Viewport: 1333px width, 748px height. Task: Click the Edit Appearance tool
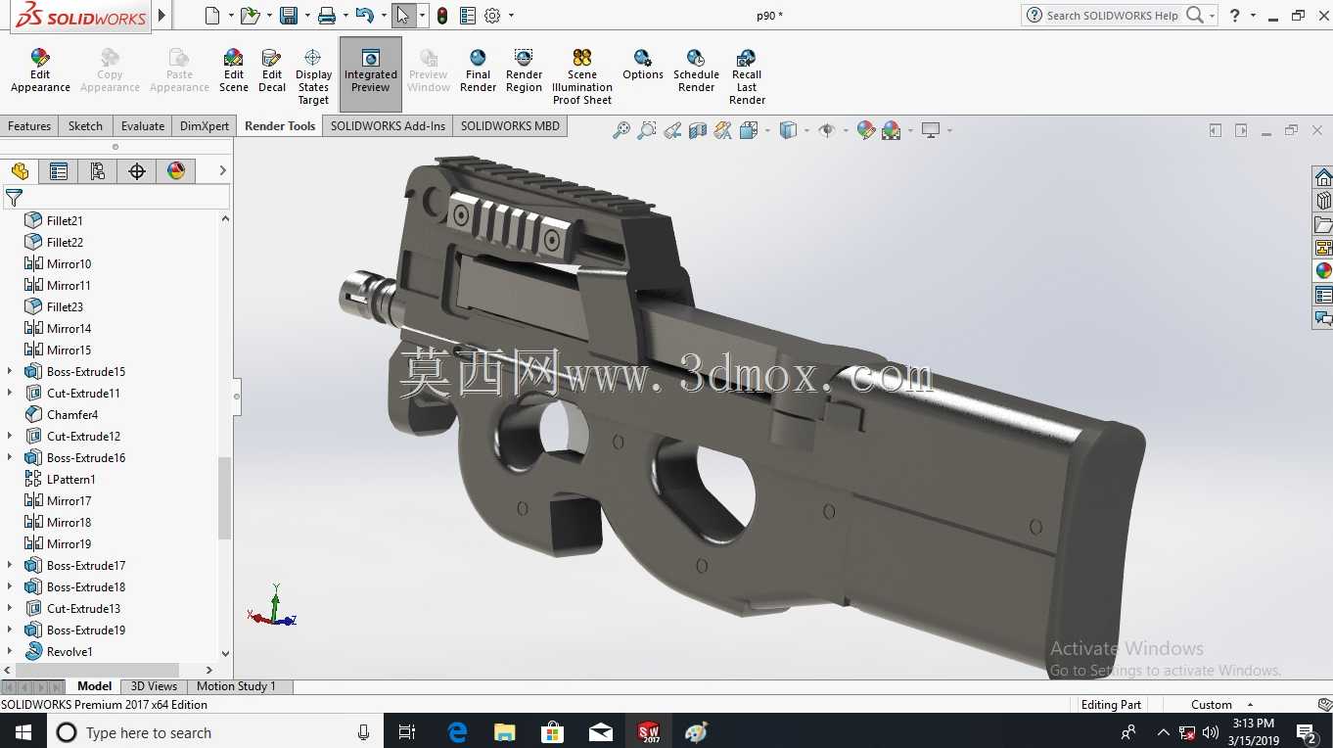pos(40,70)
